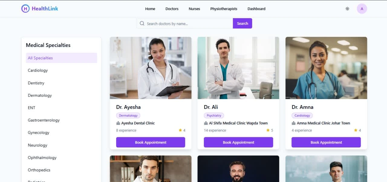Click the purple Search button
The image size is (387, 182).
242,23
